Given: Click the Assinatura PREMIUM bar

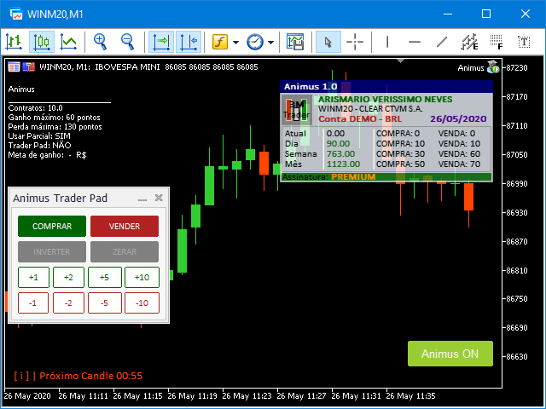Looking at the screenshot, I should coord(386,177).
